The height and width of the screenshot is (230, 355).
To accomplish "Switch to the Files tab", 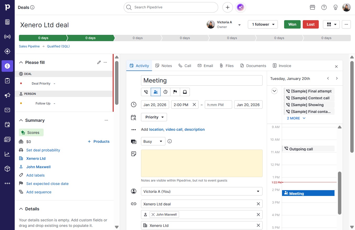I will 227,66.
